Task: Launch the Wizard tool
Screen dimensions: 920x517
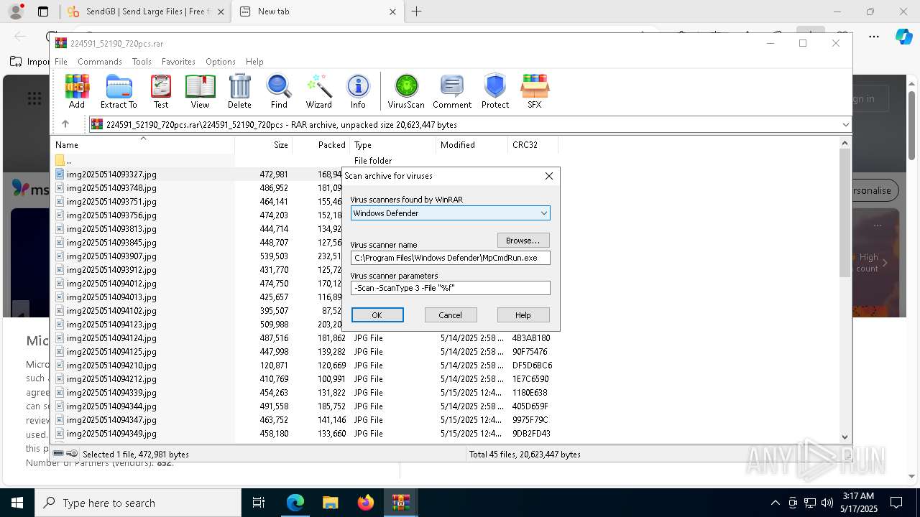Action: tap(318, 91)
